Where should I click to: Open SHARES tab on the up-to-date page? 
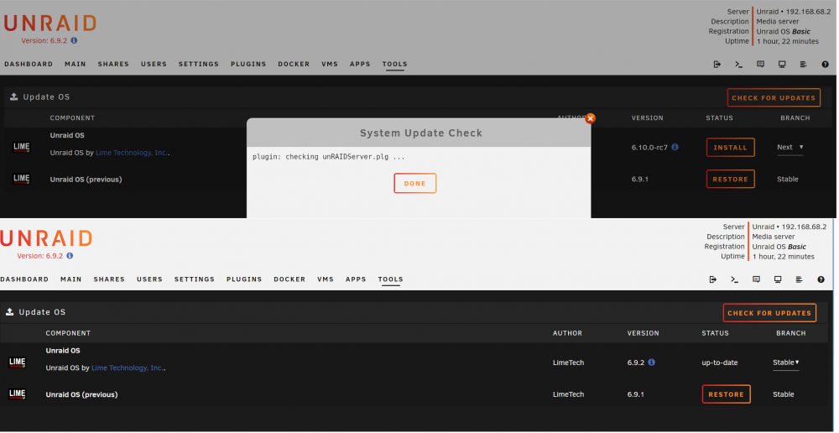[x=109, y=279]
